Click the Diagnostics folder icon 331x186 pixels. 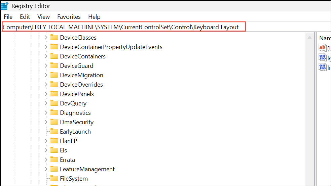coord(54,113)
